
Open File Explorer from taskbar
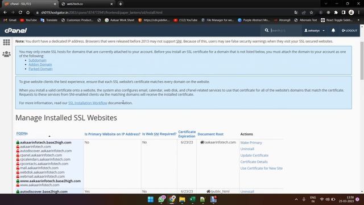coord(182,199)
